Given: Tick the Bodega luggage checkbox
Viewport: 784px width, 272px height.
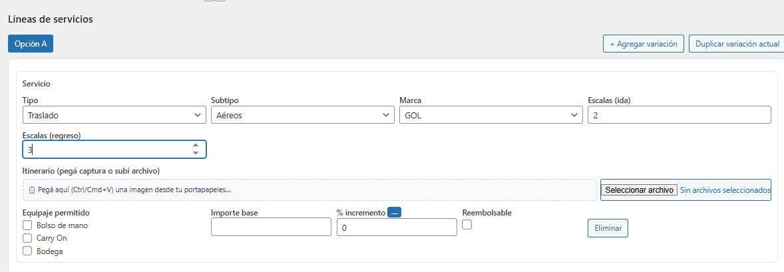Looking at the screenshot, I should [27, 251].
